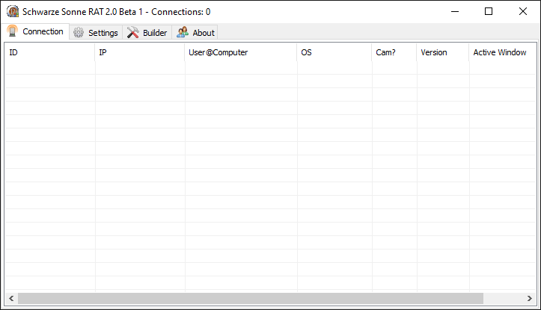Click the OS column header

tap(334, 53)
